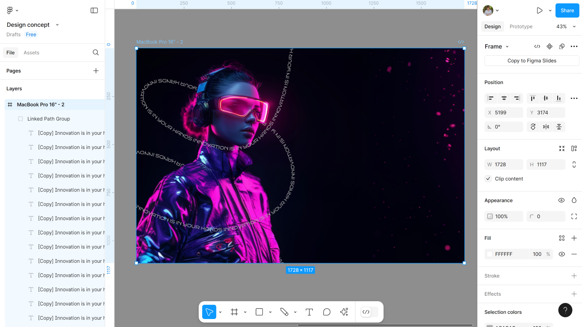Switch to the Prototype tab
The width and height of the screenshot is (582, 327).
(x=521, y=27)
